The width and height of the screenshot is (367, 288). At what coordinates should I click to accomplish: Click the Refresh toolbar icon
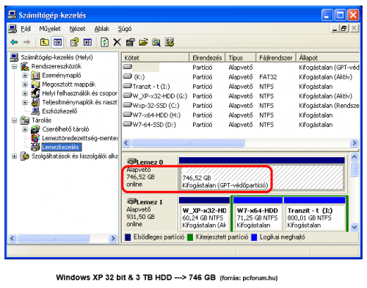point(105,43)
